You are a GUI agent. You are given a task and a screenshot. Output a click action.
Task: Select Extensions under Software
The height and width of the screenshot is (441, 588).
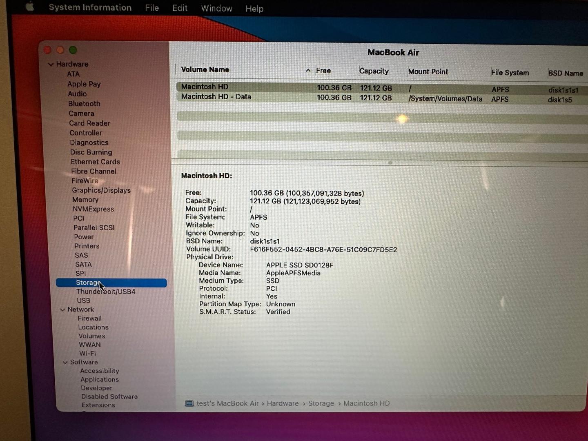click(x=98, y=405)
